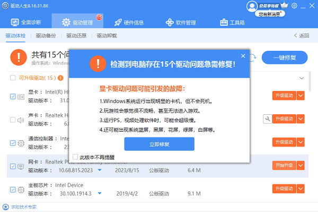Check the 此版本不再提醒 checkbox
The image size is (318, 212).
[x=75, y=158]
